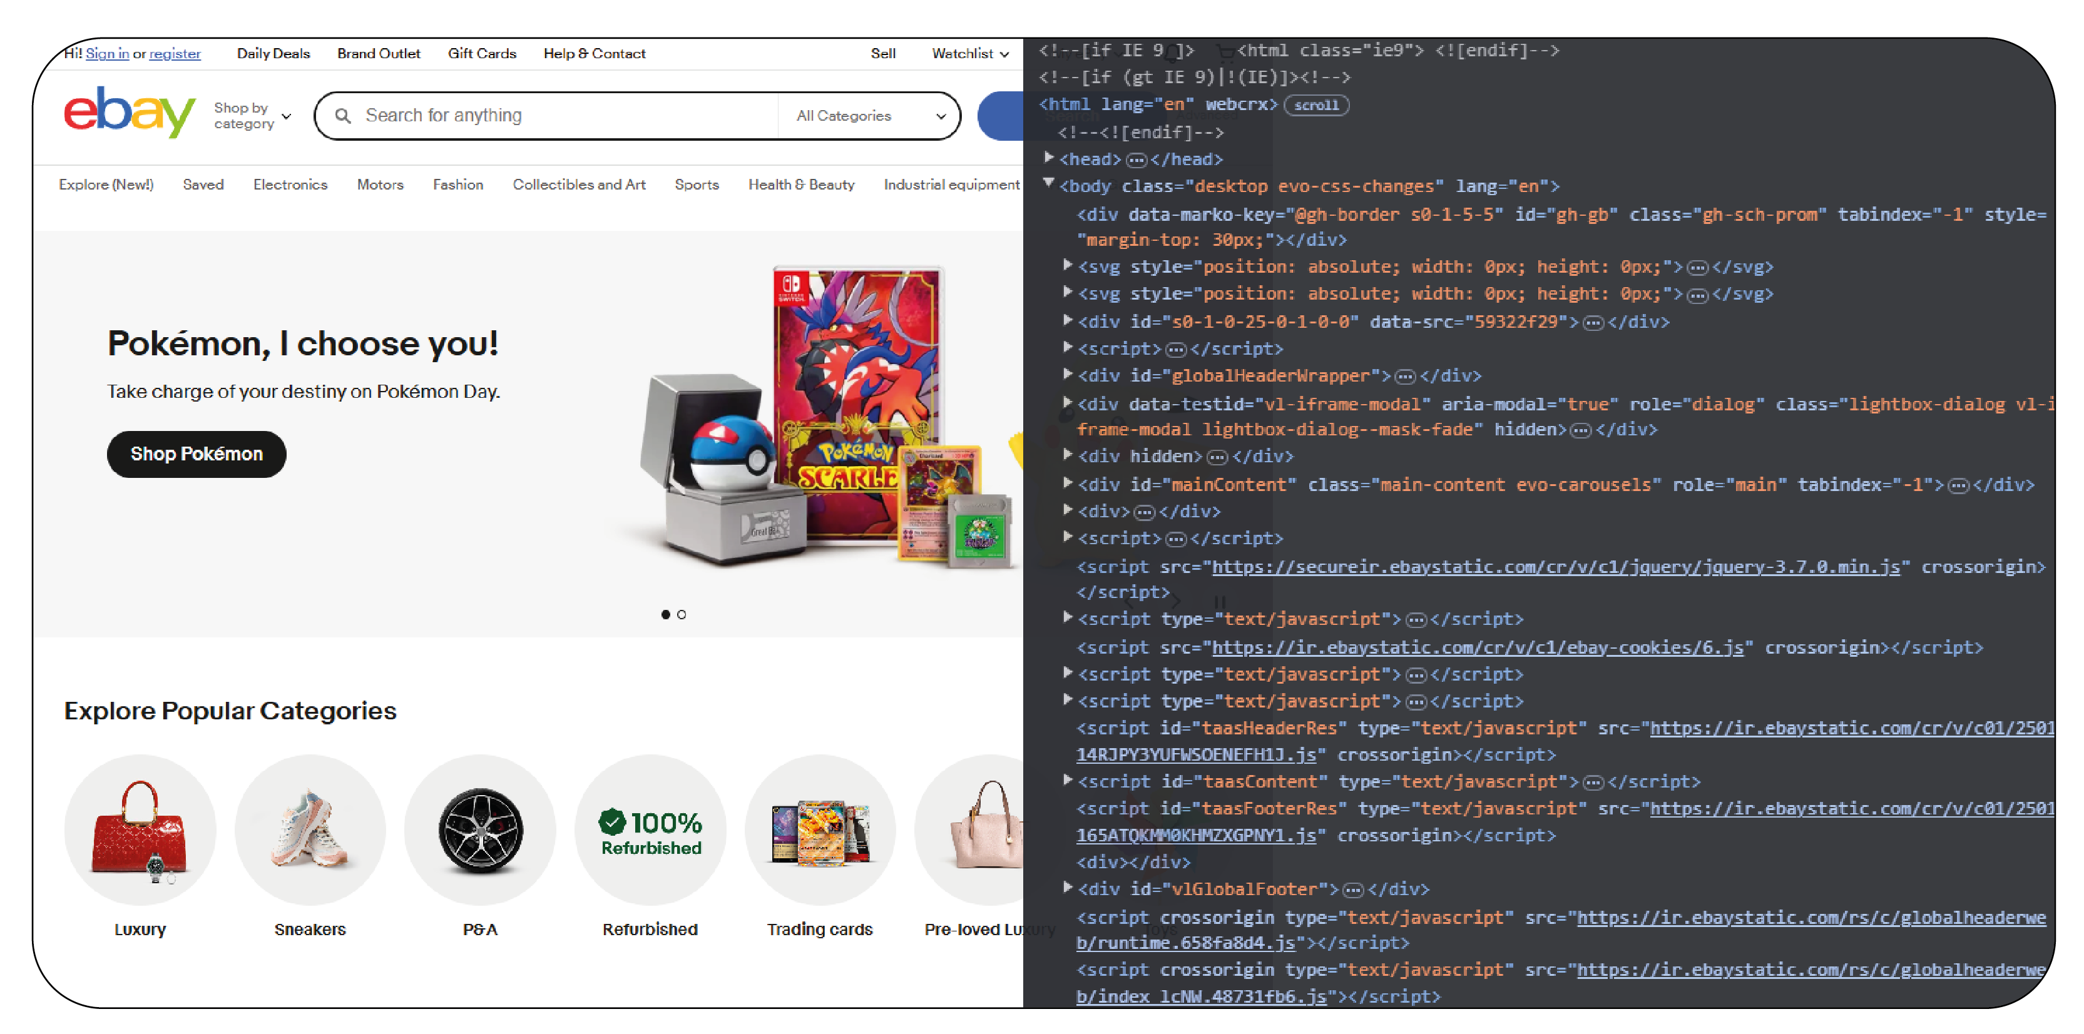Click the register link

(x=175, y=53)
